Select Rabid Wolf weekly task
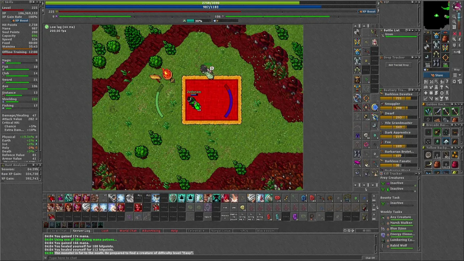Viewport: 464px width, 261px height. [398, 245]
